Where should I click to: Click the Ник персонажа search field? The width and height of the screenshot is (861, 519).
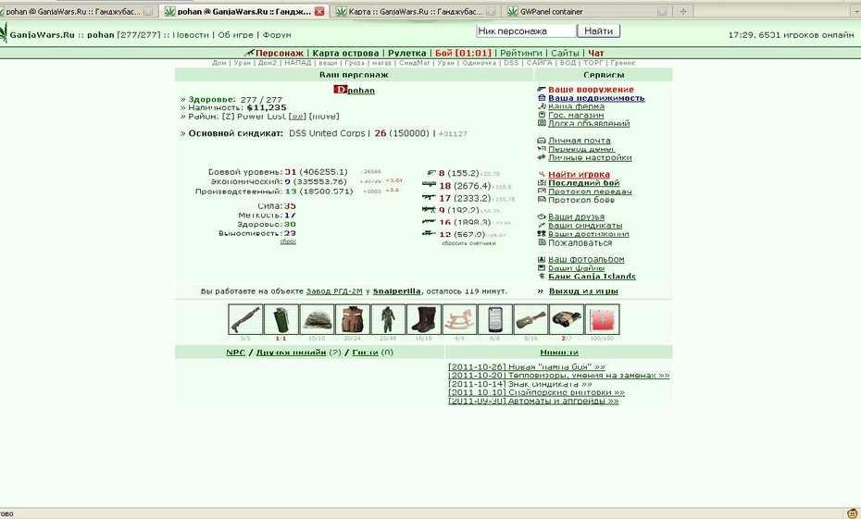[526, 31]
